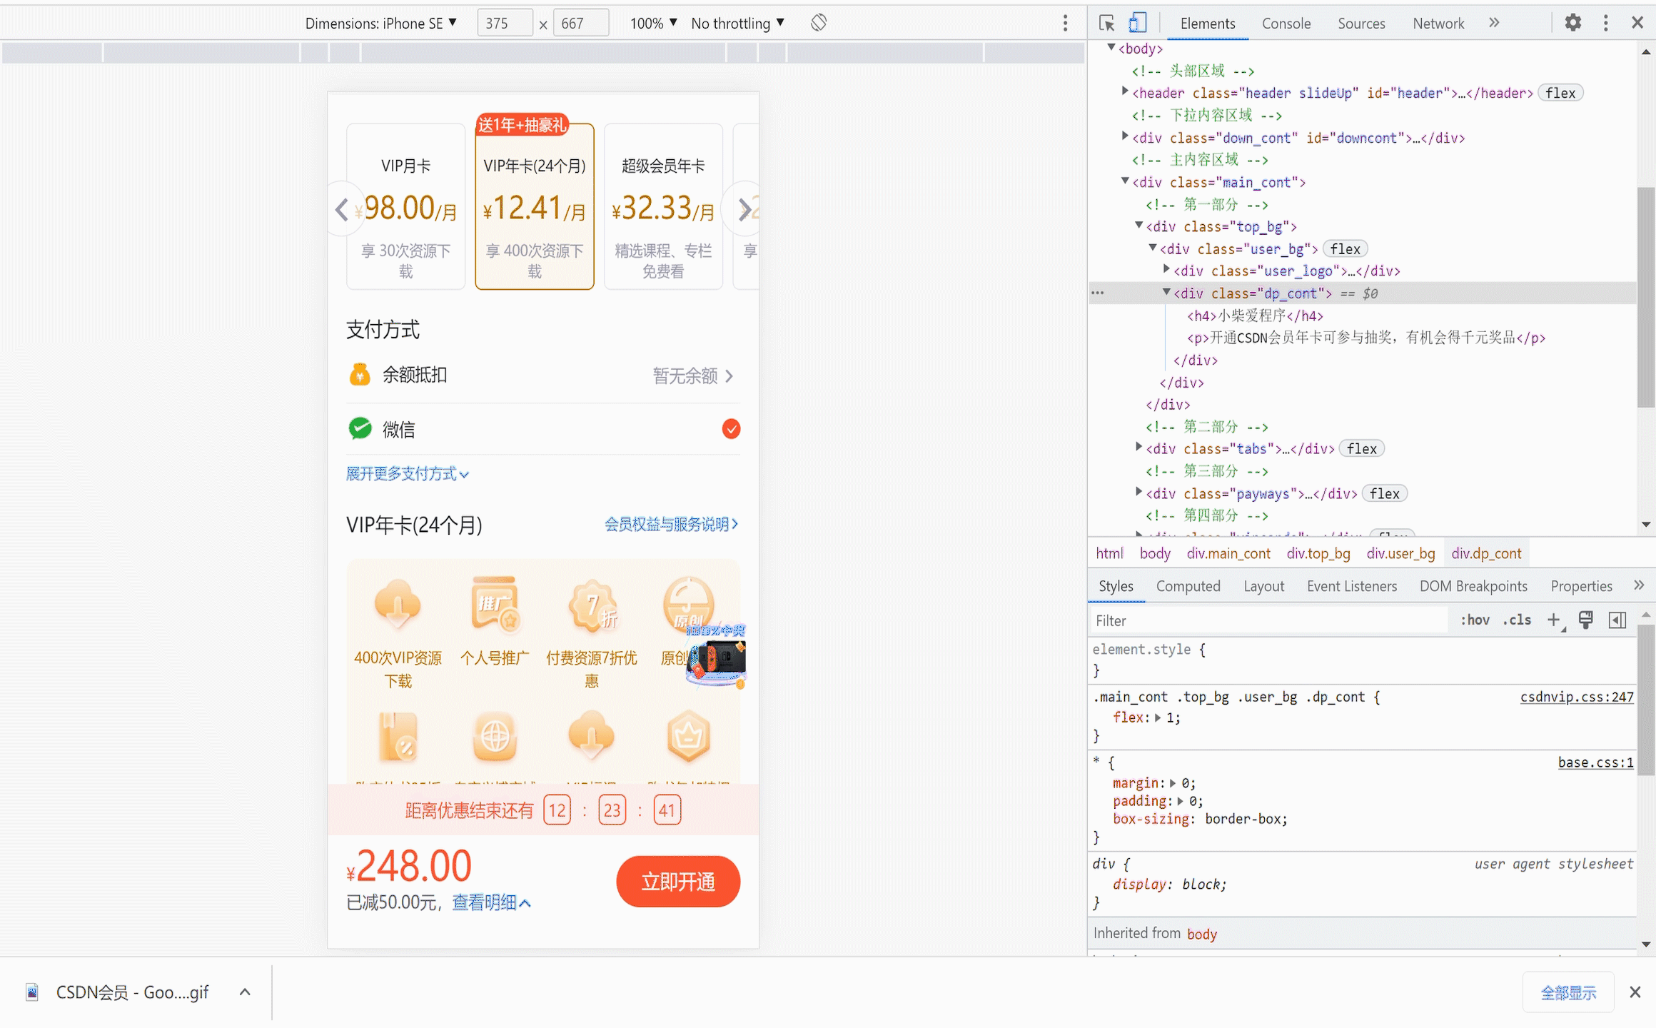This screenshot has height=1028, width=1656.
Task: Open 会员权益与服务说明 link
Action: [671, 525]
